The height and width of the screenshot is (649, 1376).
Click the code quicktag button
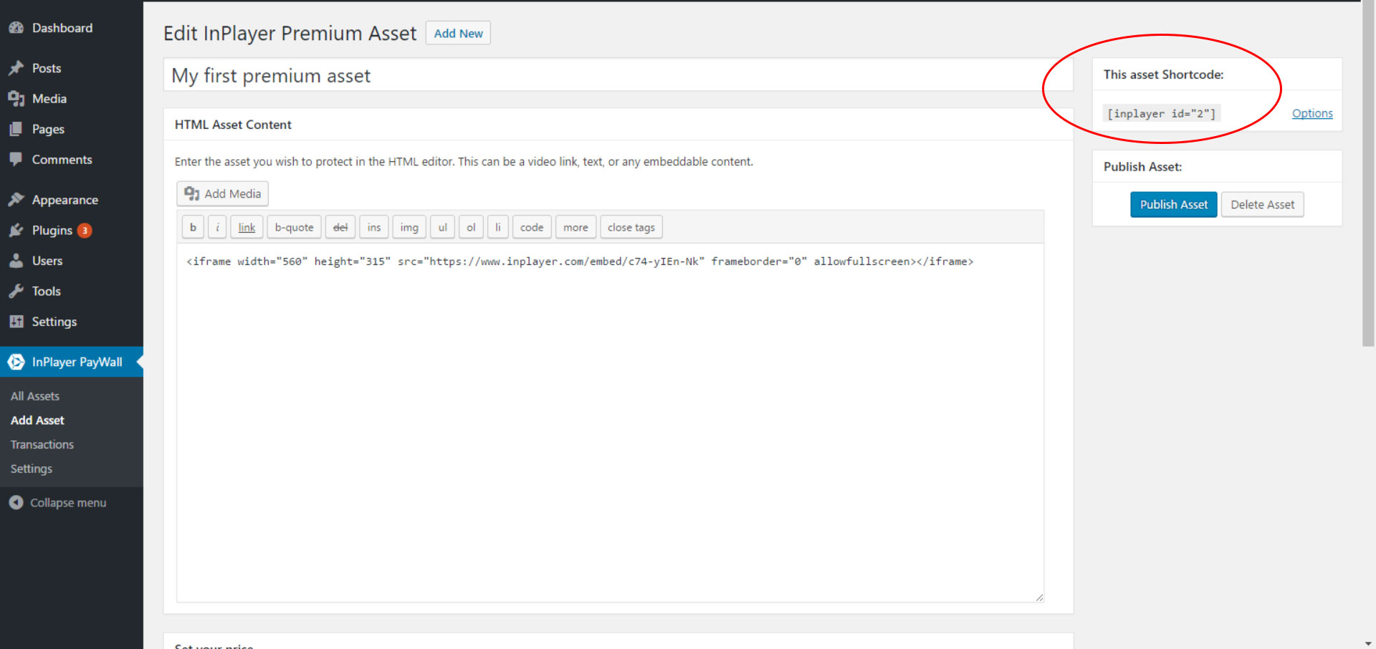point(532,227)
